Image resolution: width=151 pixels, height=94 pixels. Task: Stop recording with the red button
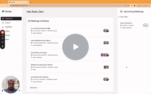pyautogui.click(x=3, y=32)
